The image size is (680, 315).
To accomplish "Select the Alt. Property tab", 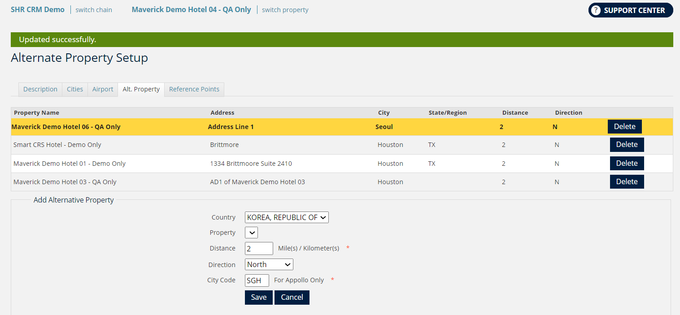I will coord(141,89).
